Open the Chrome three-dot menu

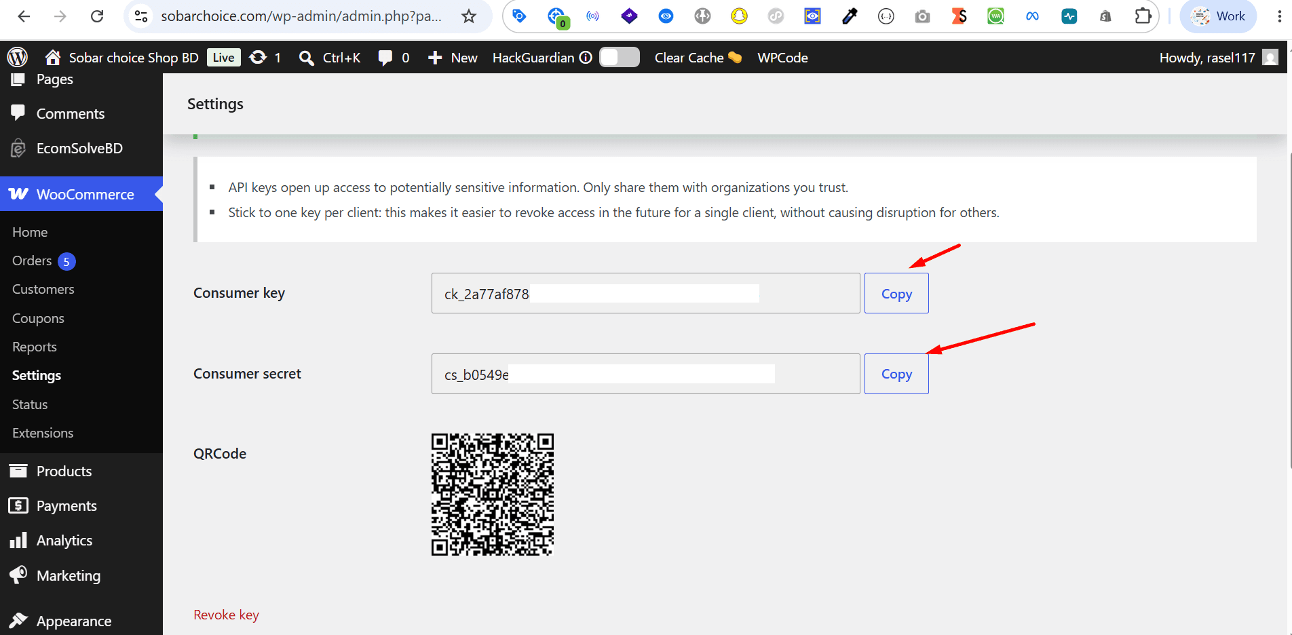click(x=1280, y=16)
